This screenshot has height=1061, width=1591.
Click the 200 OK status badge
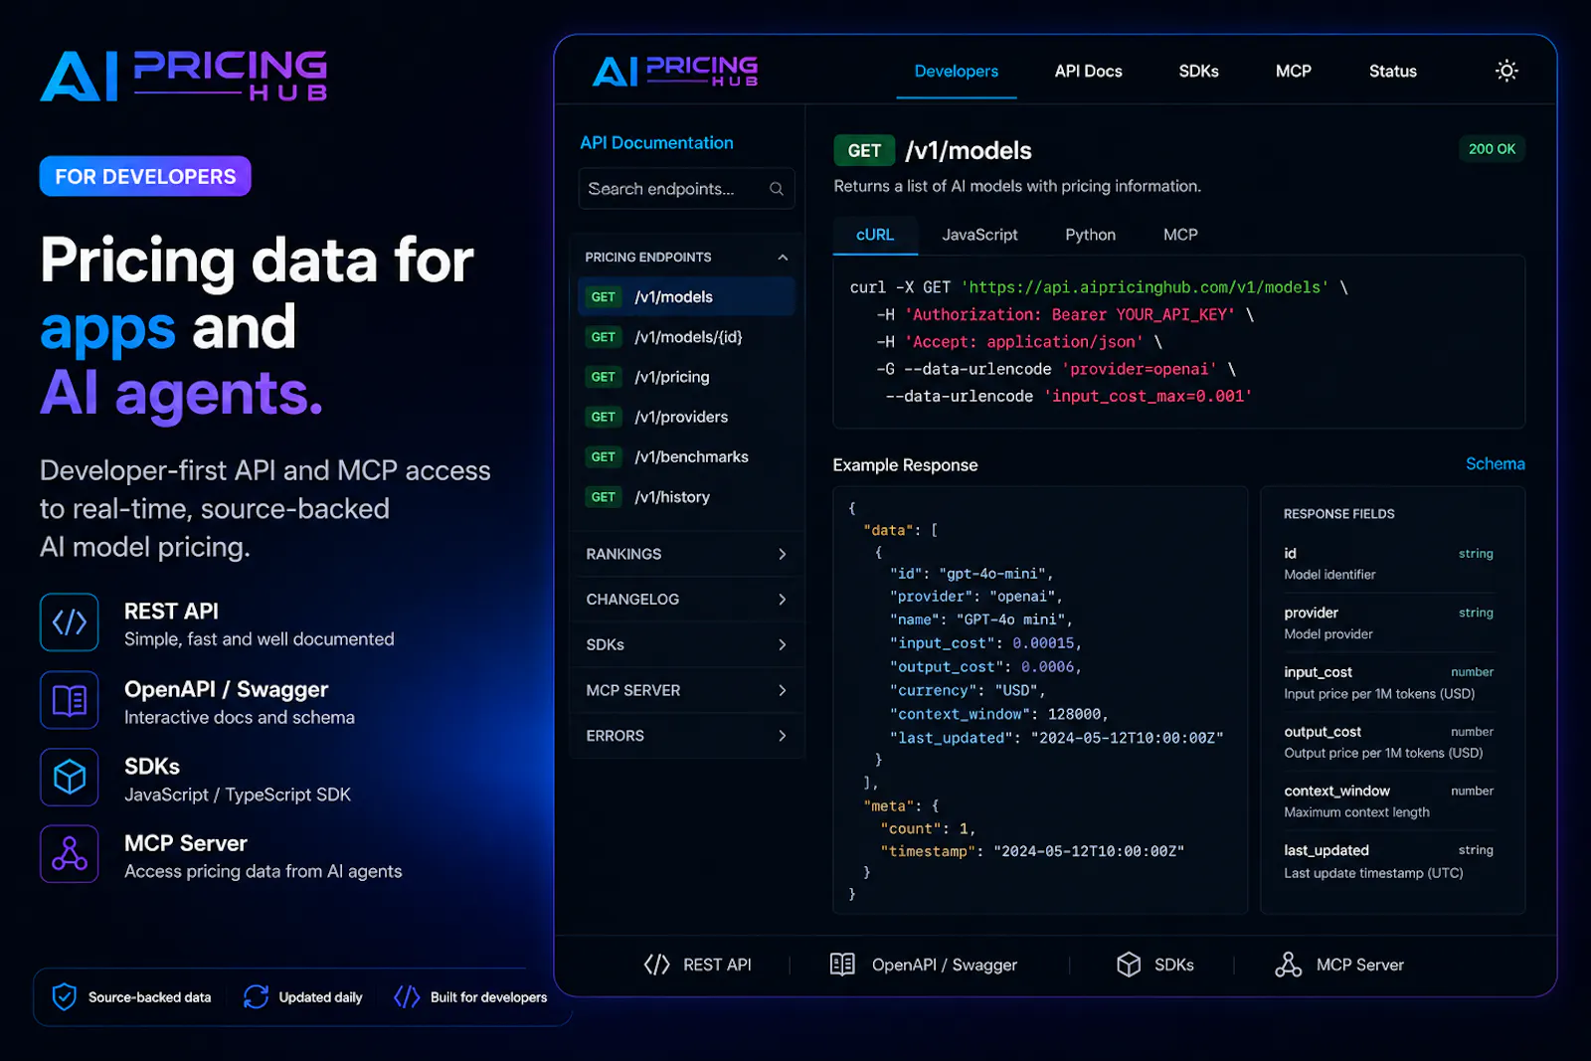(1492, 149)
